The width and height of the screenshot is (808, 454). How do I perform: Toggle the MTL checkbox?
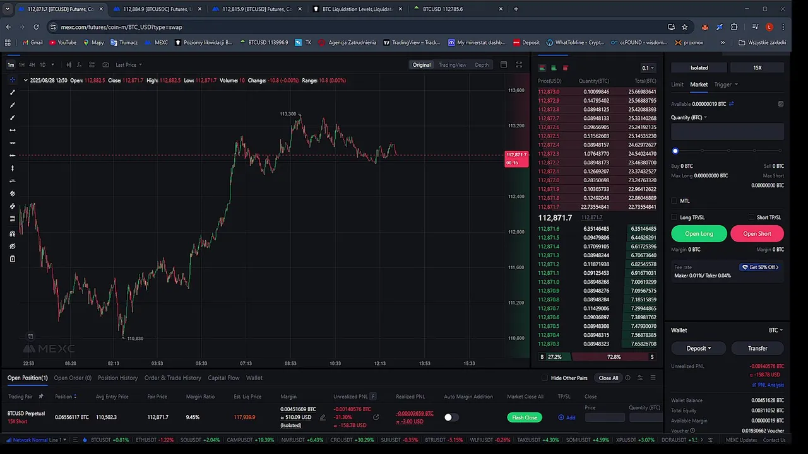(674, 201)
